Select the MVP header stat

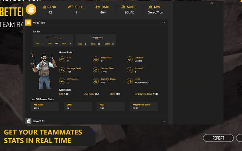156,10
